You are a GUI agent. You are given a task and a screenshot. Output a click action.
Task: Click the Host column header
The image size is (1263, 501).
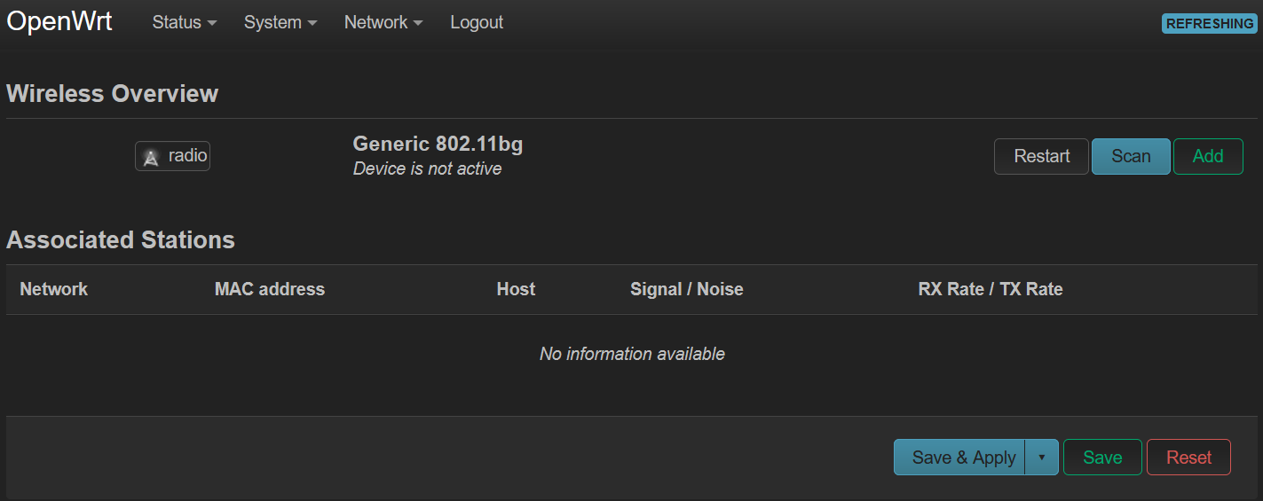516,289
